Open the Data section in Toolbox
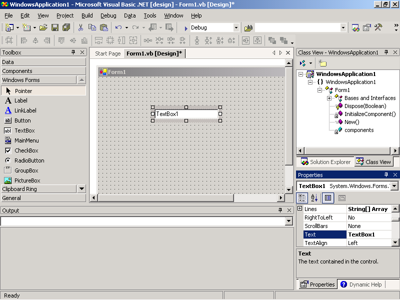Image resolution: width=400 pixels, height=300 pixels. tap(43, 62)
